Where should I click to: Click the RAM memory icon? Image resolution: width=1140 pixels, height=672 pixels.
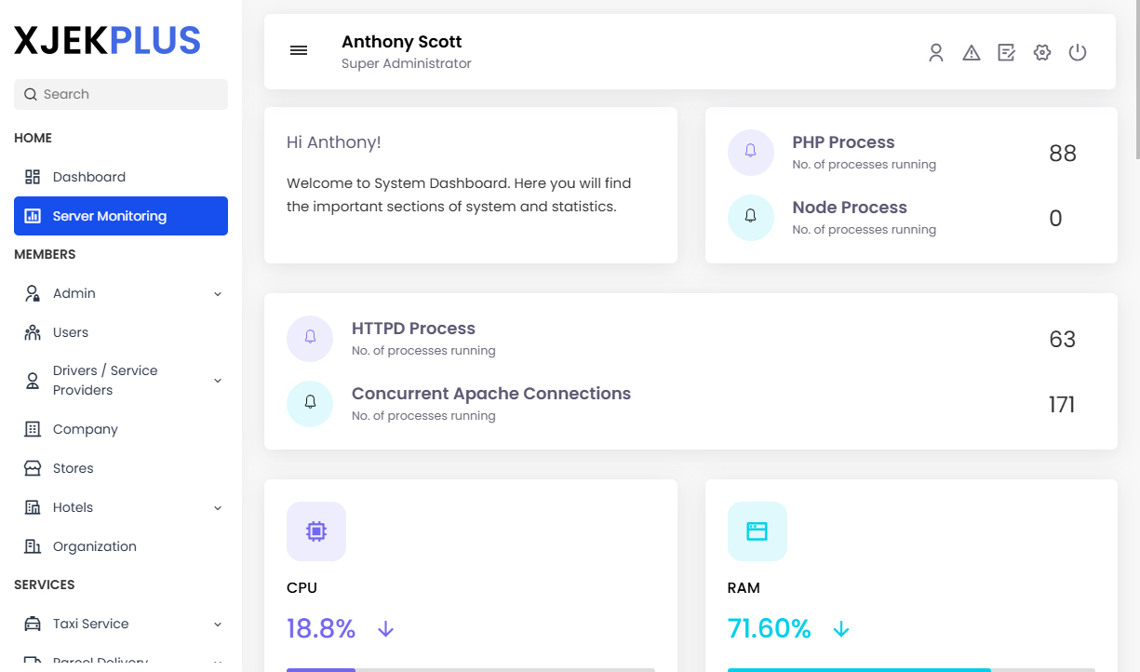(x=757, y=531)
